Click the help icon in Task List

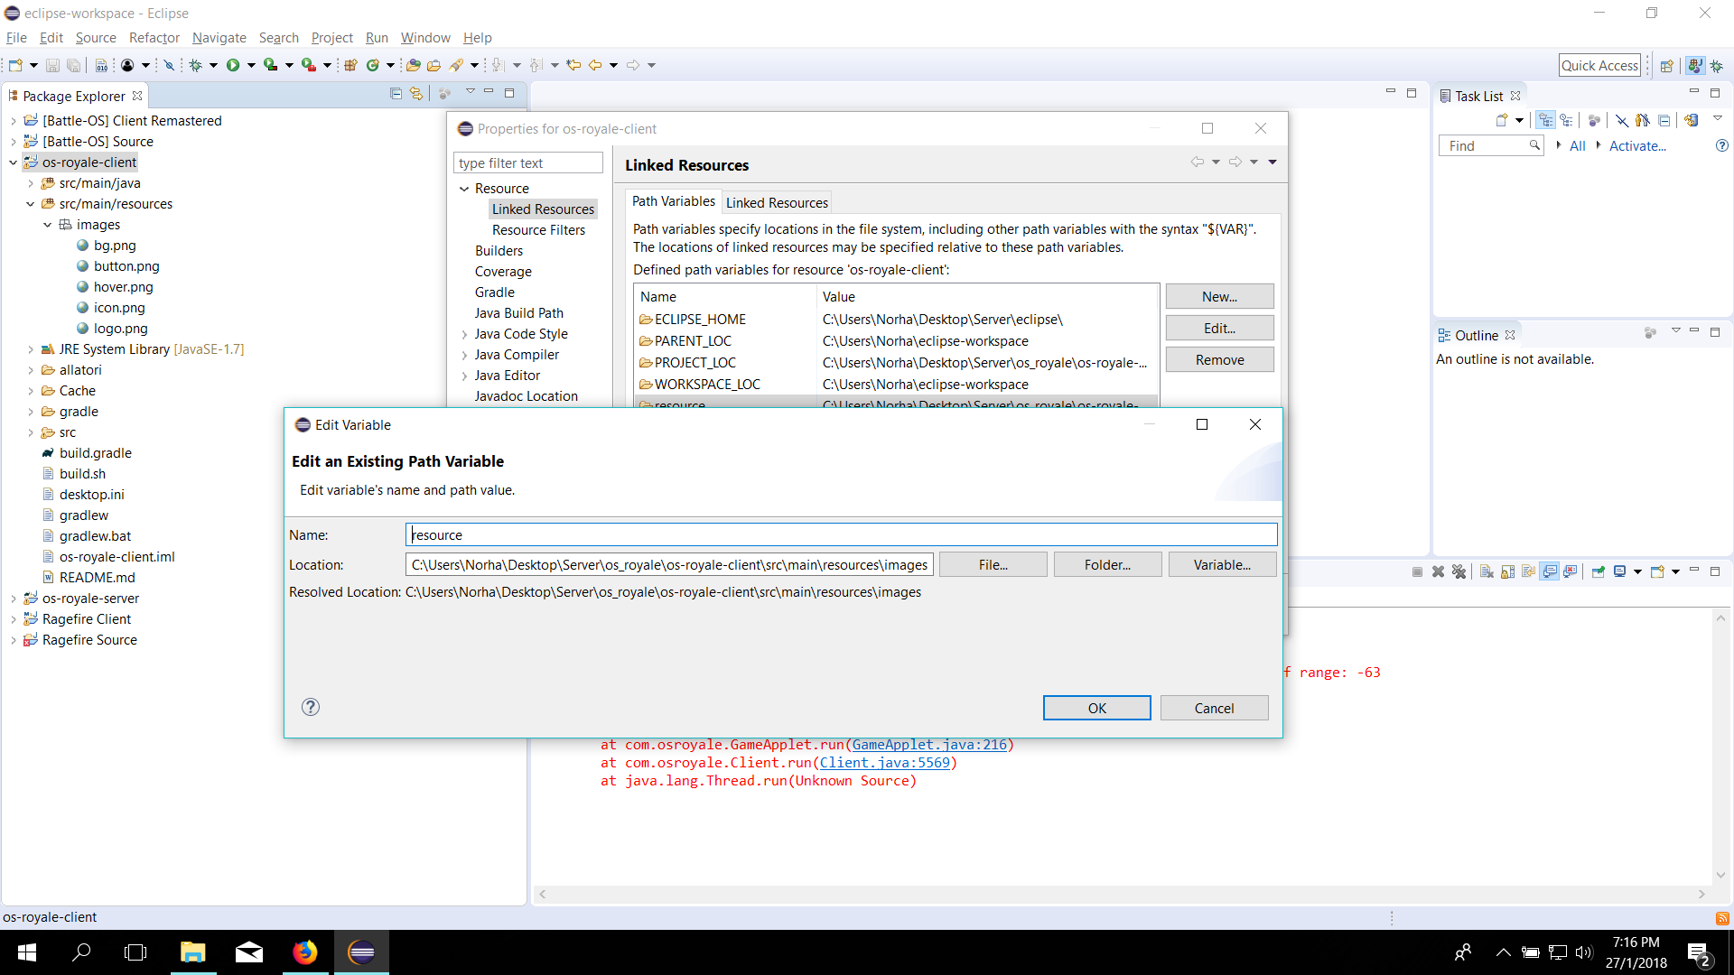click(1722, 145)
